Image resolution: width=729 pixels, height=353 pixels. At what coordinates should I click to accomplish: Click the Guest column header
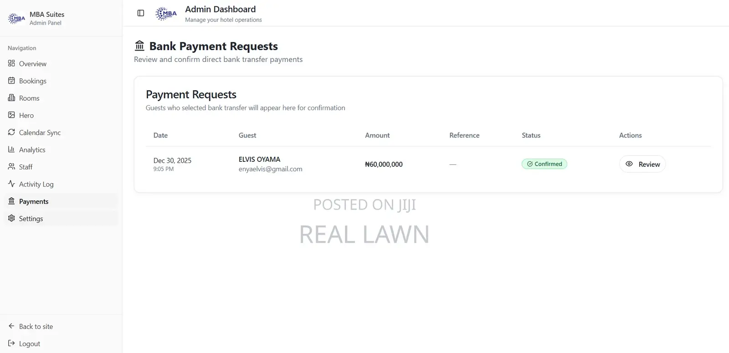point(247,135)
